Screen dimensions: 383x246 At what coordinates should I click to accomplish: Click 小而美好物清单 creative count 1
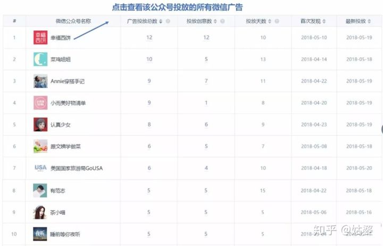point(206,103)
